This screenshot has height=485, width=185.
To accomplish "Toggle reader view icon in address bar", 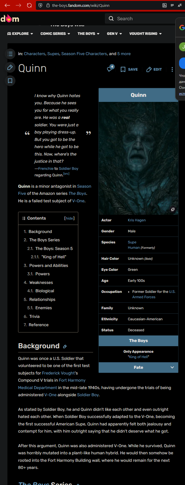I will point(172,5).
